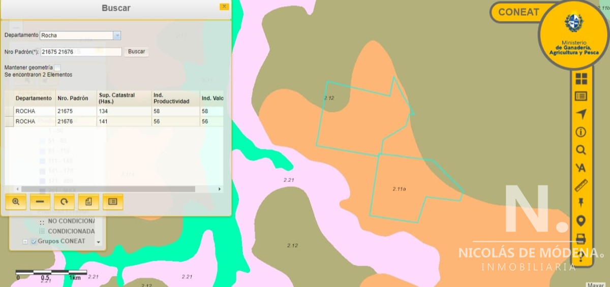This screenshot has height=287, width=610.
Task: Click the cell with padrón 21675
Action: [76, 111]
